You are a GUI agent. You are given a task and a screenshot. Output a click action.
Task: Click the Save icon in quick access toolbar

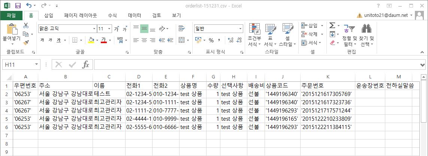(x=18, y=6)
